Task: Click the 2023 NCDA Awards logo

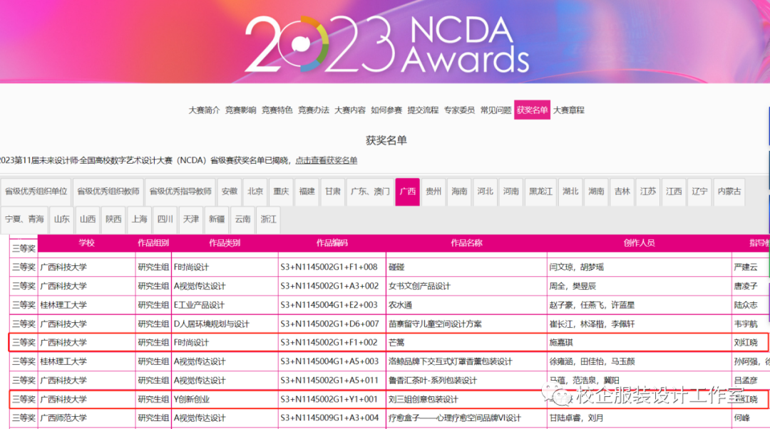Action: tap(387, 45)
